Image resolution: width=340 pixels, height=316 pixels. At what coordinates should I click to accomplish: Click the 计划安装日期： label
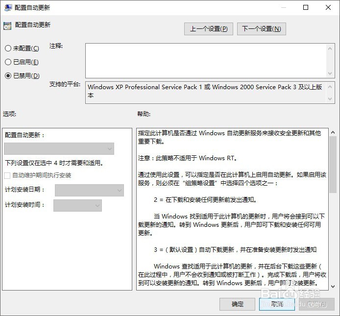coord(25,190)
